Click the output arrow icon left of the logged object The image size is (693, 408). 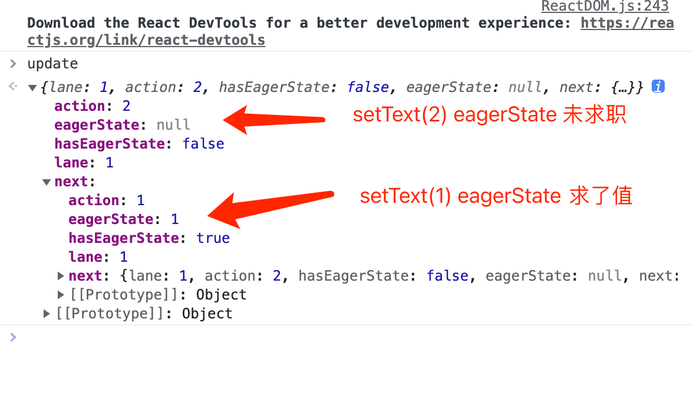pyautogui.click(x=13, y=87)
